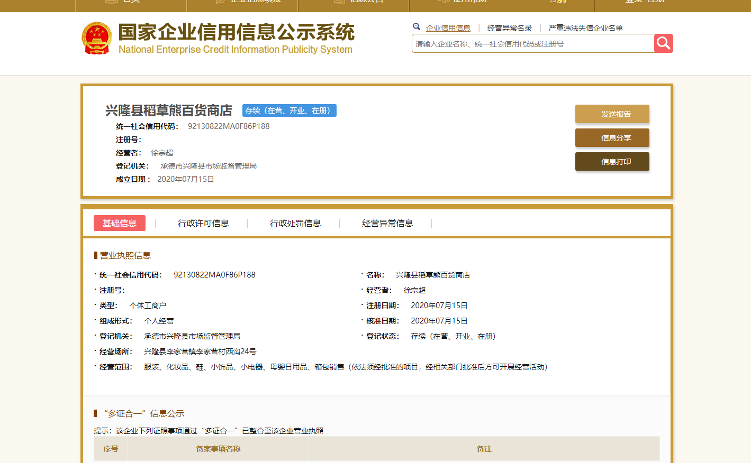Click the red magnifier search button
Screen dimensions: 751x463
663,43
